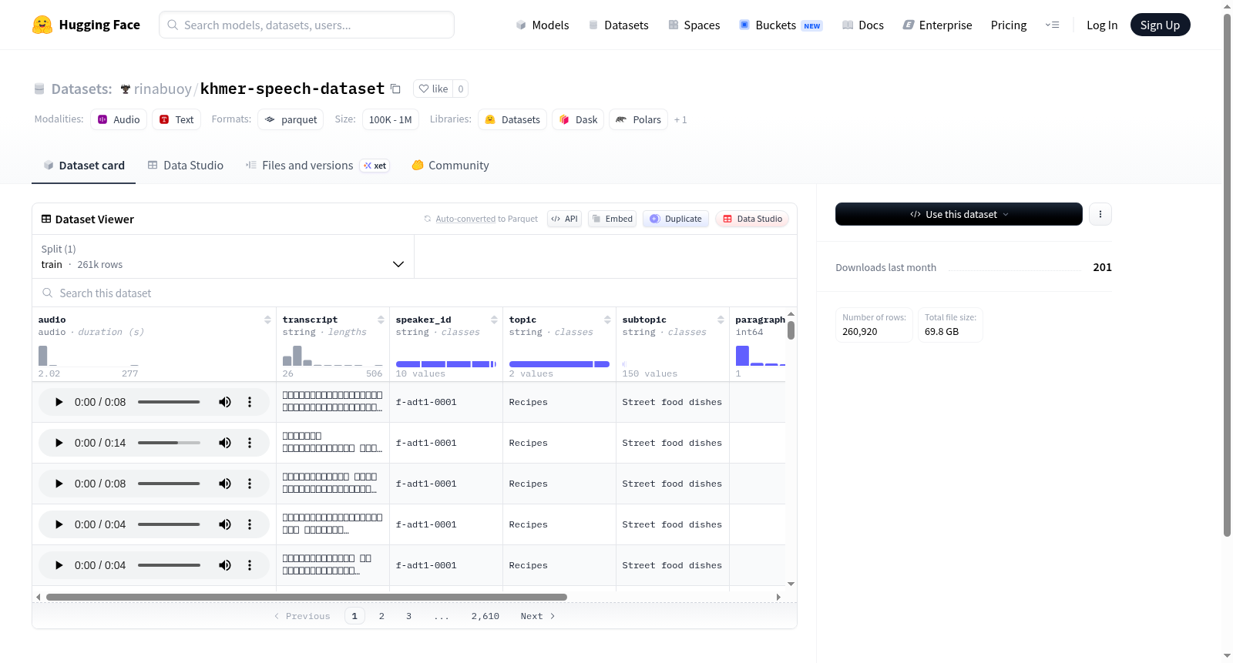Viewport: 1233px width, 663px height.
Task: Select the Dask library tag
Action: [x=578, y=119]
